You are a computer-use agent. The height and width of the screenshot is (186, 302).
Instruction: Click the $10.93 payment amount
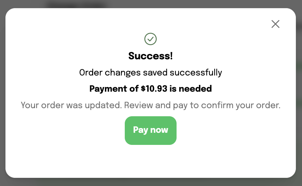(x=154, y=89)
